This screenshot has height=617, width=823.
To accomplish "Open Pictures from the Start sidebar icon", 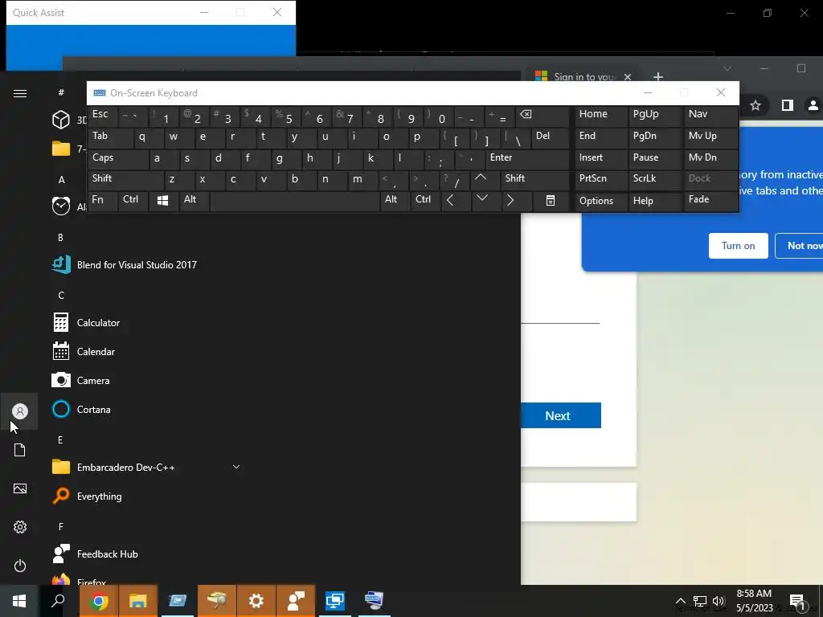I will tap(20, 488).
